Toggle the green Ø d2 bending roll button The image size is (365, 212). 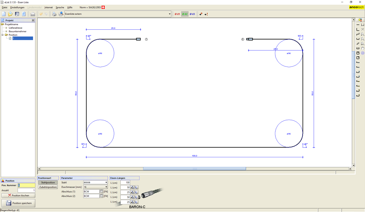[x=185, y=14]
